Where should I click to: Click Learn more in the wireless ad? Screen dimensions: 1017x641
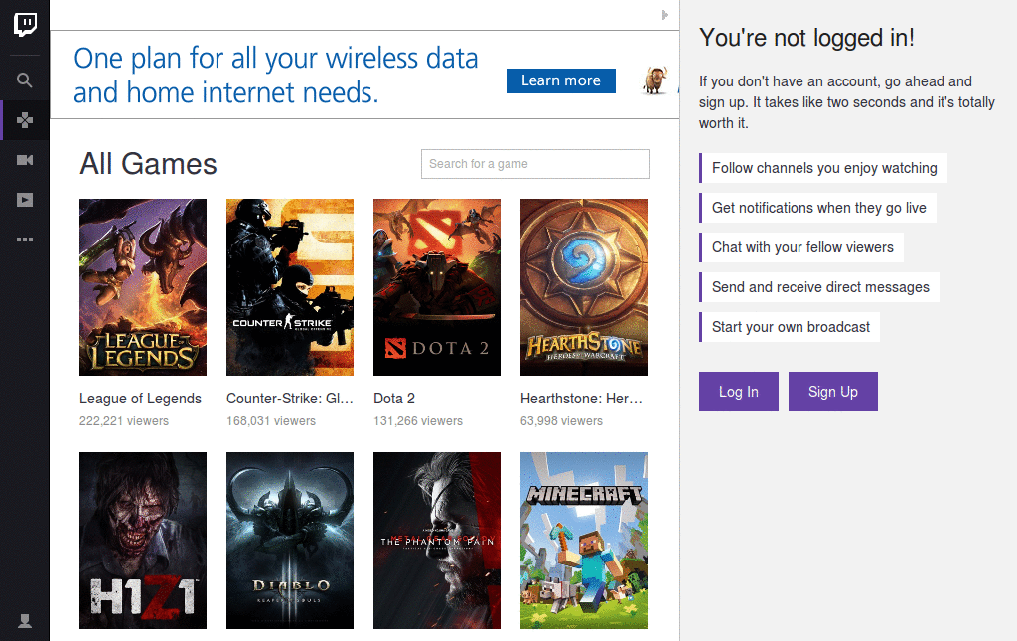pos(561,80)
